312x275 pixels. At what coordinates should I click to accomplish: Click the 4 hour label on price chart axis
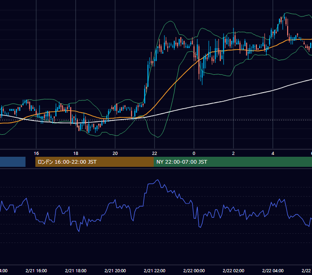pos(273,154)
